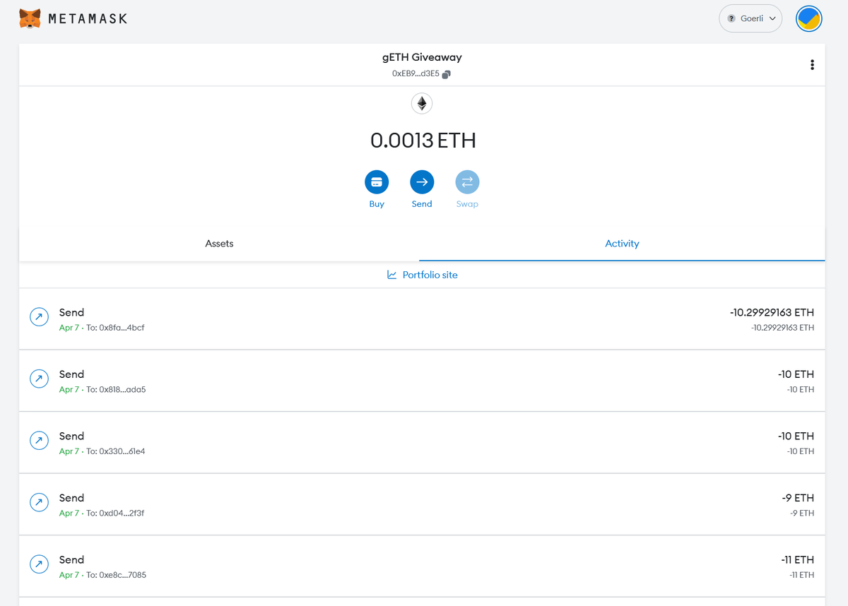Select the address text 0x330...61e4
Image resolution: width=848 pixels, height=606 pixels.
coord(122,451)
